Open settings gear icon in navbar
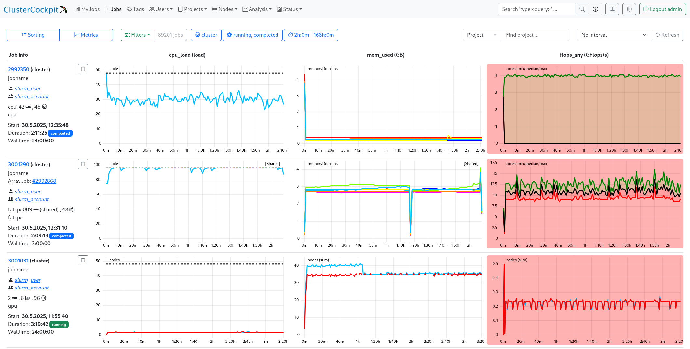The width and height of the screenshot is (690, 349). coord(629,9)
